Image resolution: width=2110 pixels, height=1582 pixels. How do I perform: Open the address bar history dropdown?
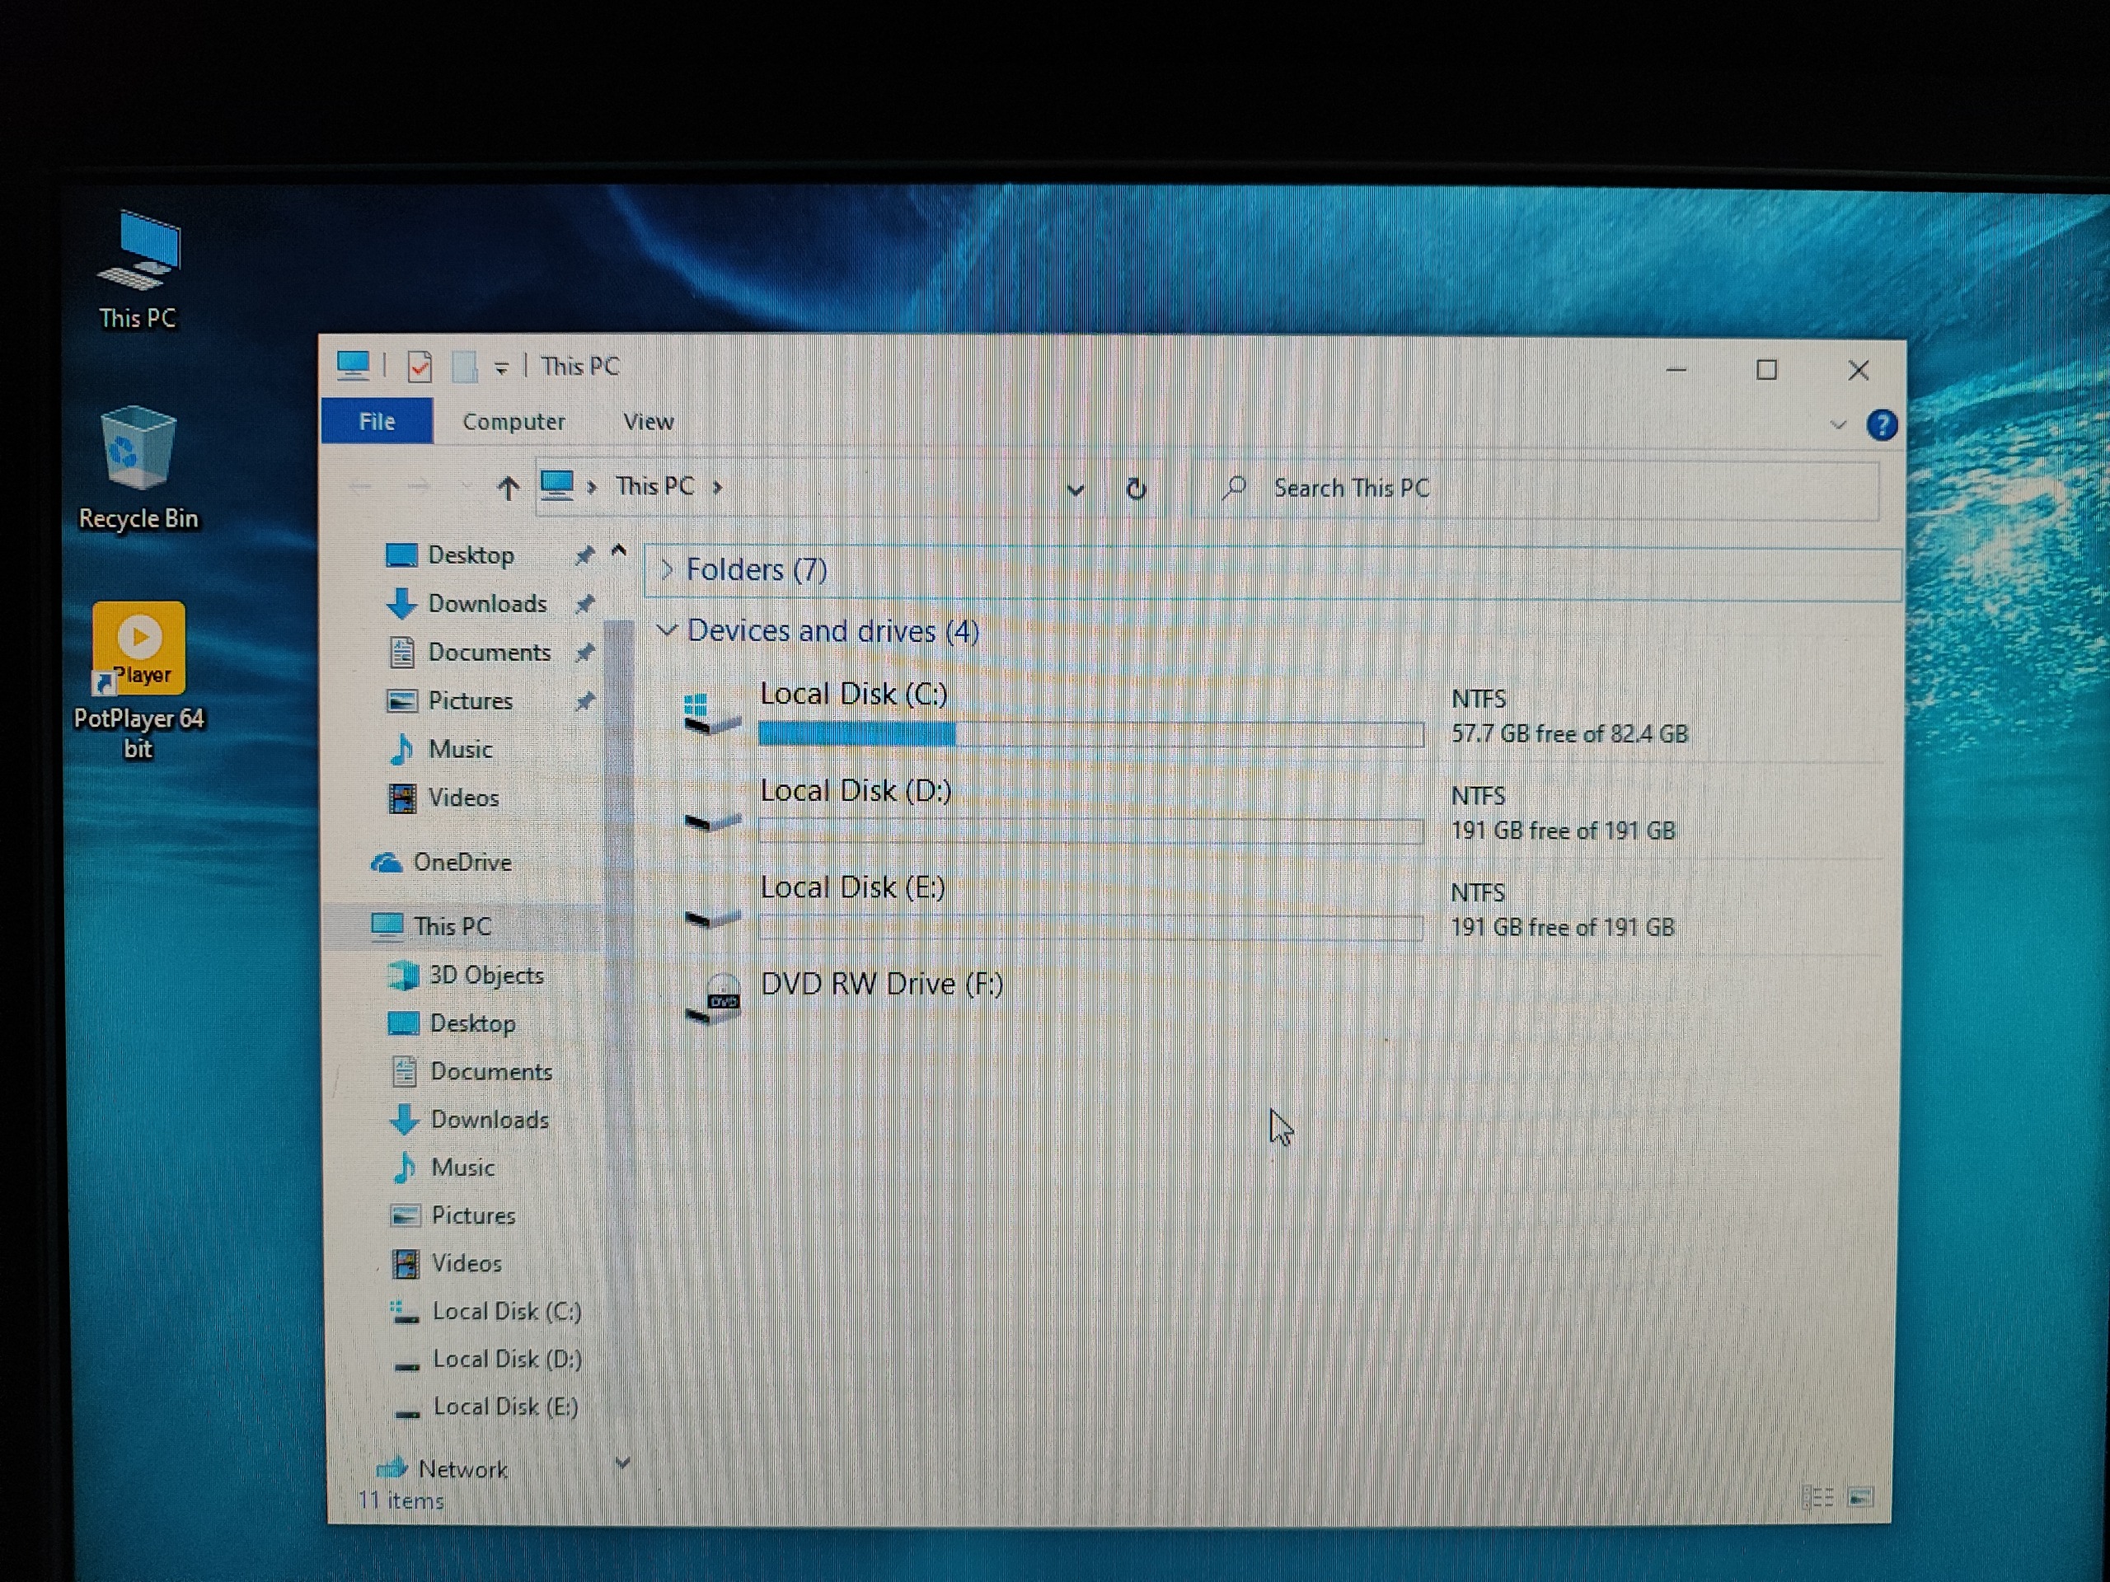pyautogui.click(x=1075, y=490)
